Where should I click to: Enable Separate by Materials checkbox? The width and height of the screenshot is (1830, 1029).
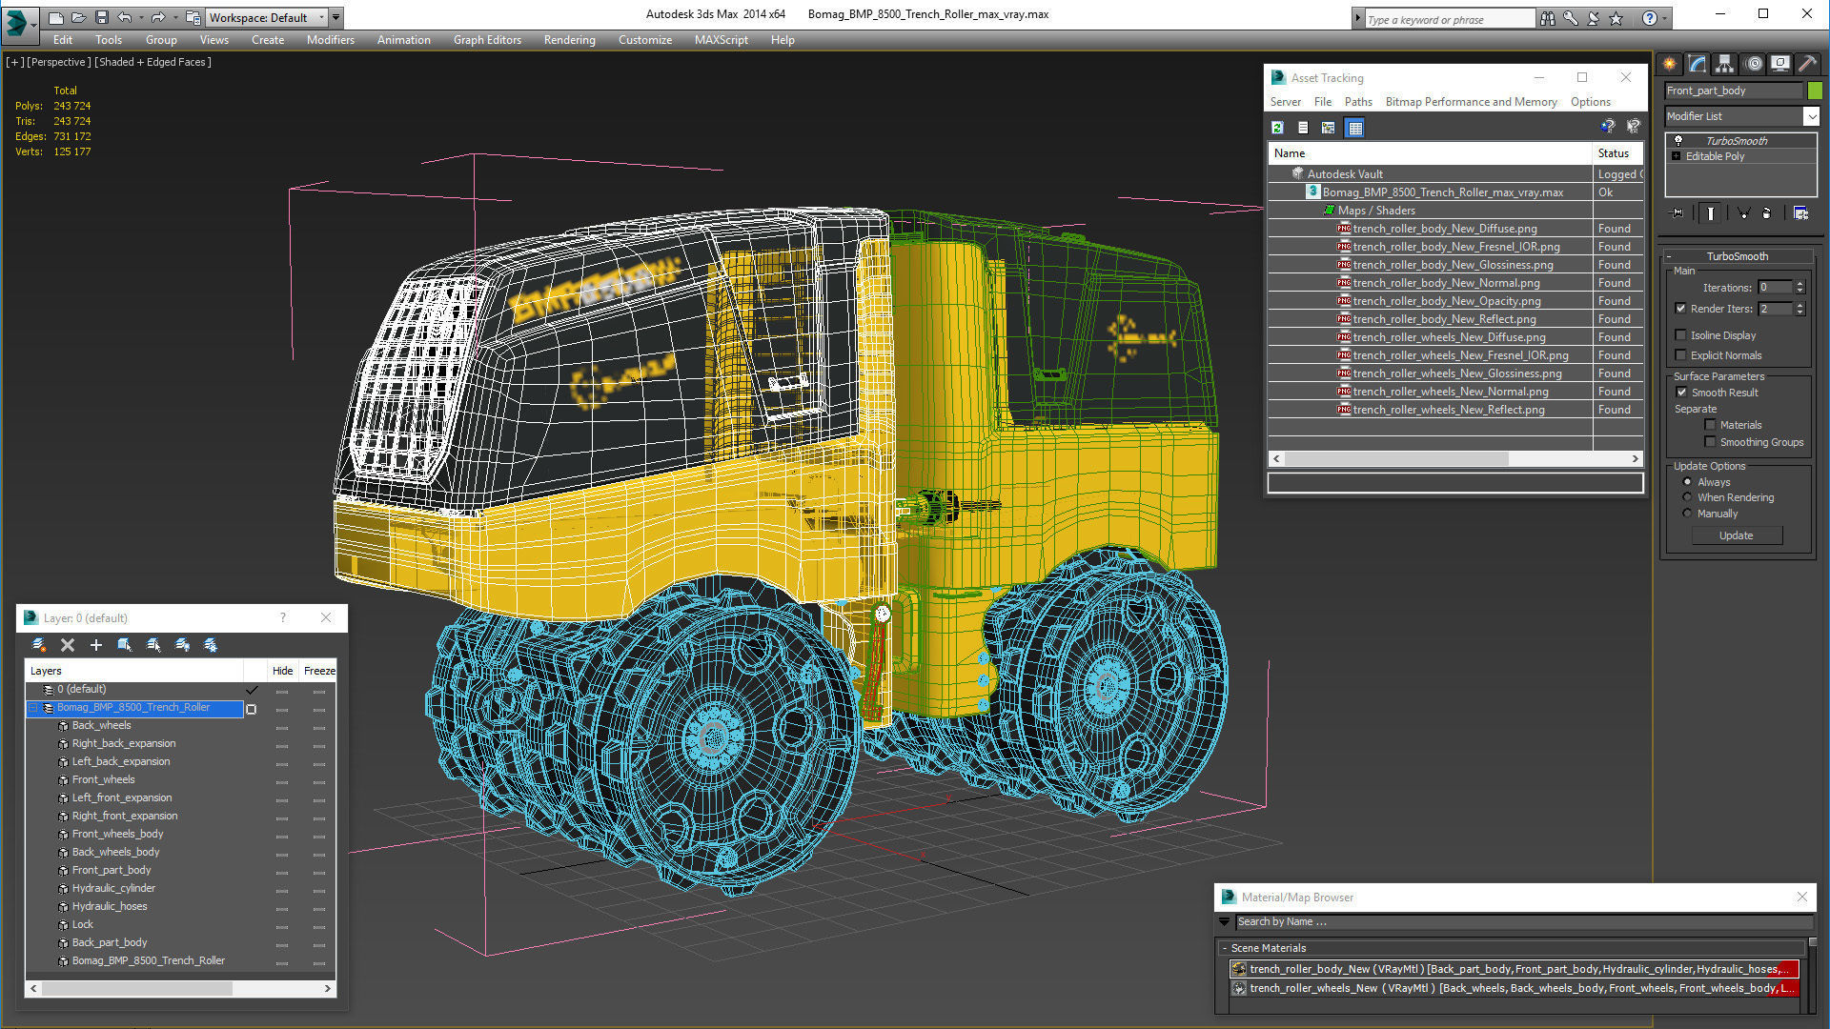[1710, 424]
